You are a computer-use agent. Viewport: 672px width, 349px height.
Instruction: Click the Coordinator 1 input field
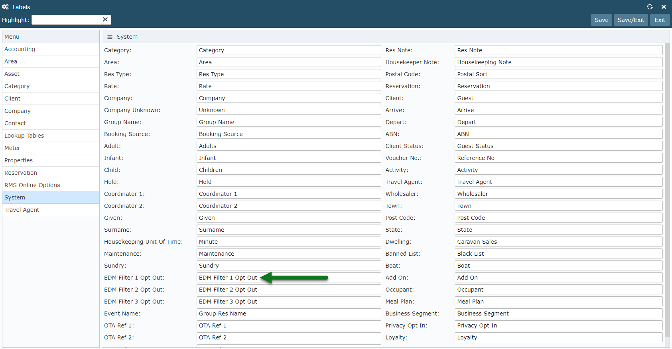coord(289,194)
